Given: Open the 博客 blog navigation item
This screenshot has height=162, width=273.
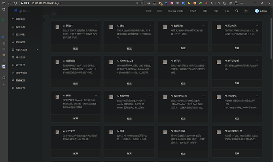Looking at the screenshot, I should 205,11.
